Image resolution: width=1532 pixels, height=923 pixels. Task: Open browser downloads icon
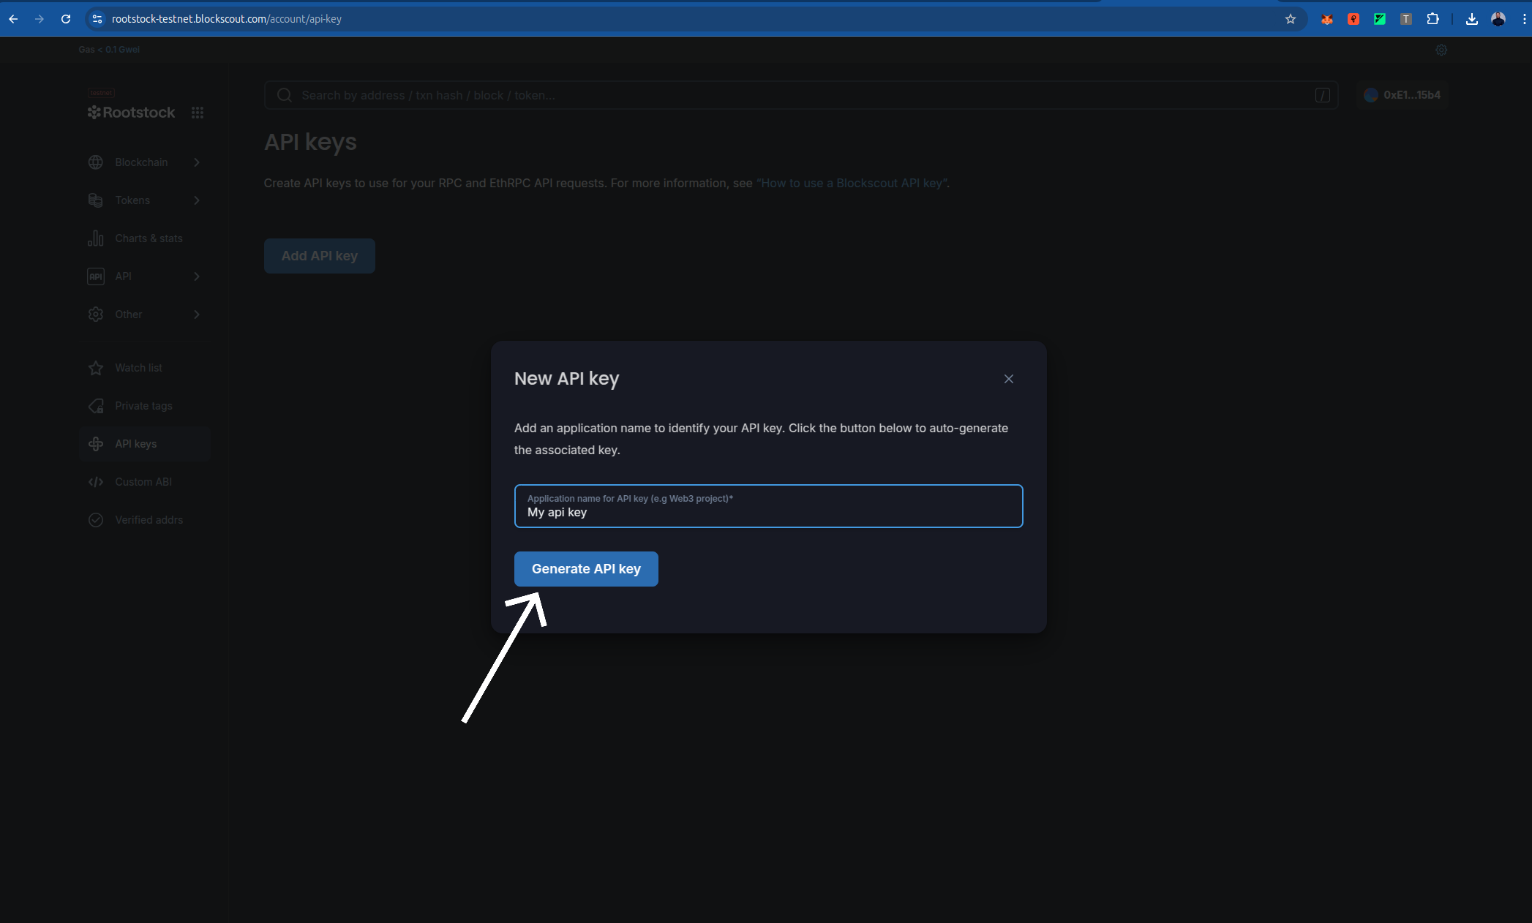click(1471, 19)
